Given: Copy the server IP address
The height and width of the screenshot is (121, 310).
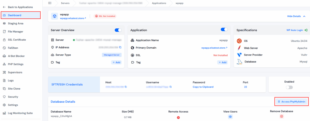Looking at the screenshot, I should [x=120, y=47].
